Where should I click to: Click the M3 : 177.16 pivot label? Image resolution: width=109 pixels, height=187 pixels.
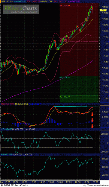point(65,40)
